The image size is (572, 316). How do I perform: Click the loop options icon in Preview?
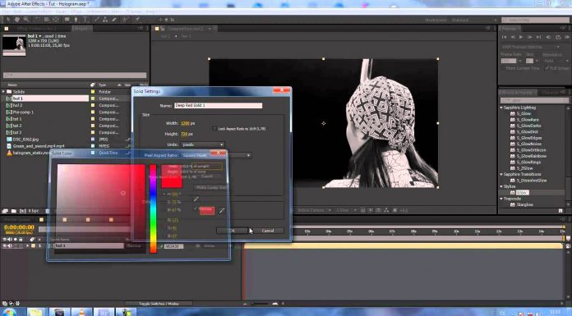click(558, 37)
